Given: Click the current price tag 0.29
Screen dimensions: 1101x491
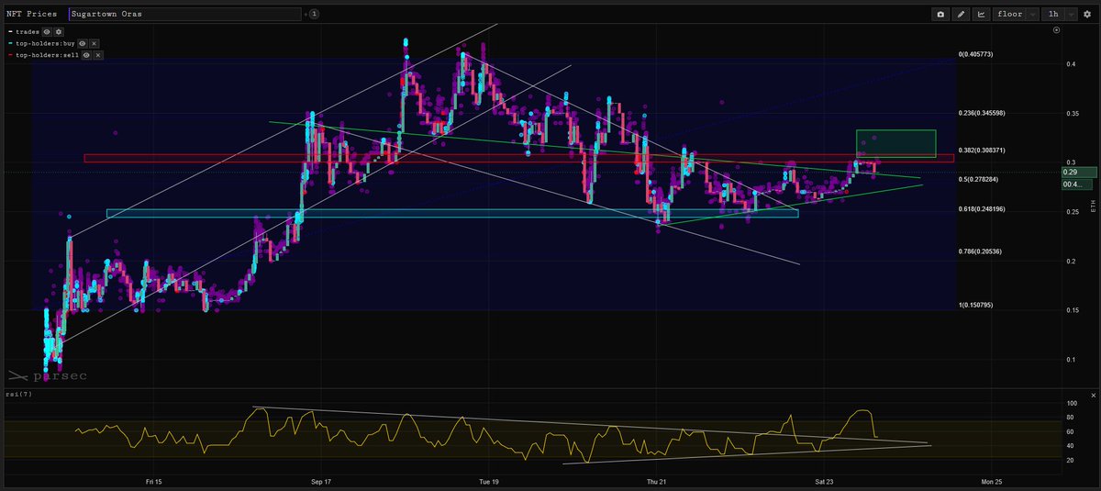Looking at the screenshot, I should click(1078, 172).
